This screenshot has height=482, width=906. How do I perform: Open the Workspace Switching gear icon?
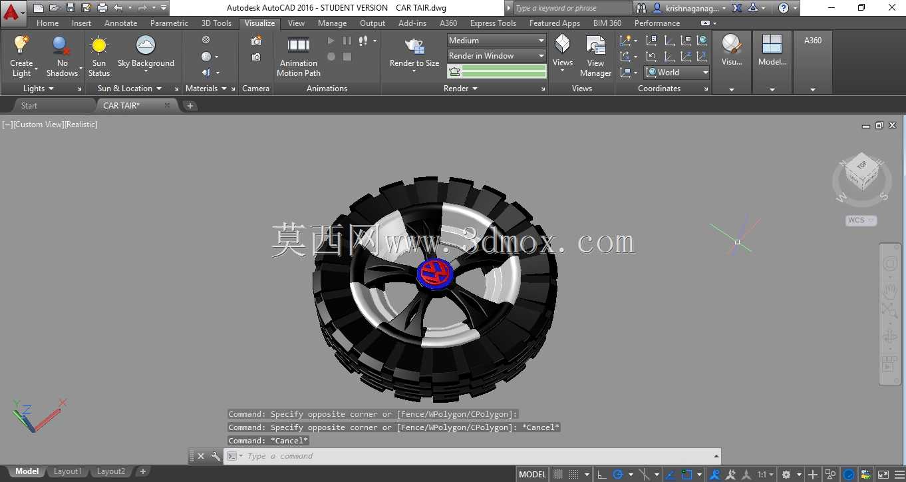pos(786,475)
